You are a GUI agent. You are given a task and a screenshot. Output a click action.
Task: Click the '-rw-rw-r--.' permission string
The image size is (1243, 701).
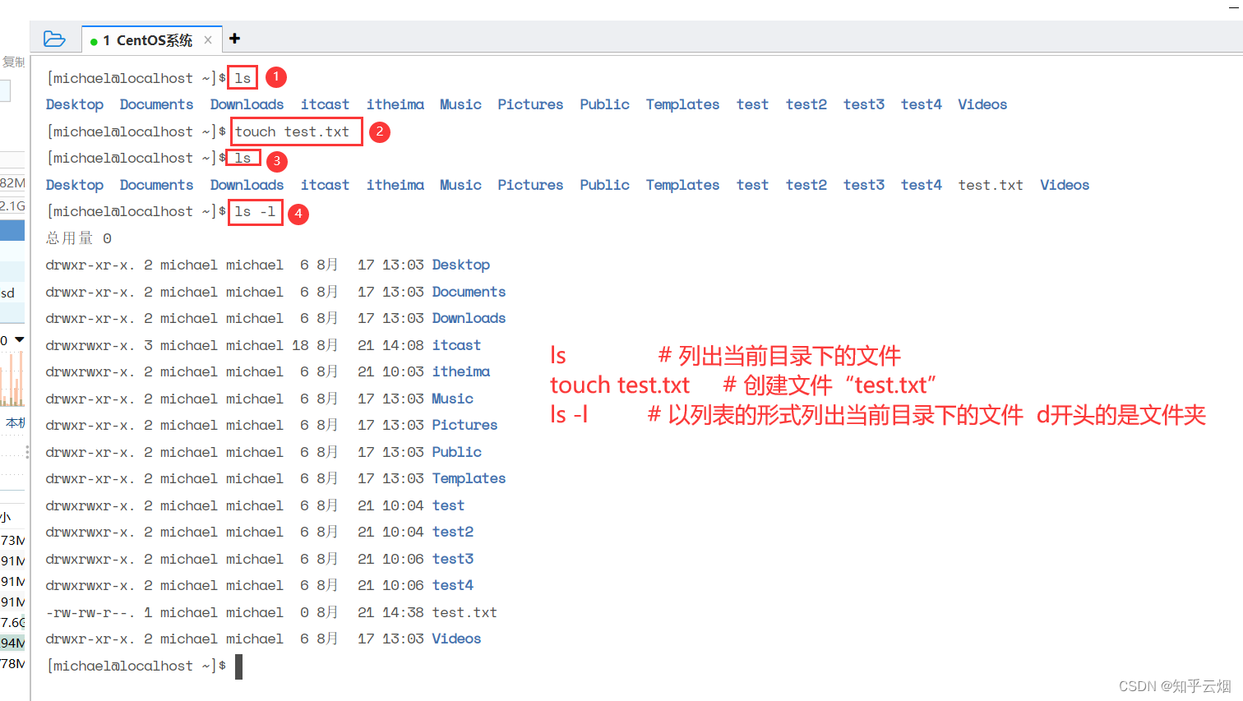pos(90,612)
